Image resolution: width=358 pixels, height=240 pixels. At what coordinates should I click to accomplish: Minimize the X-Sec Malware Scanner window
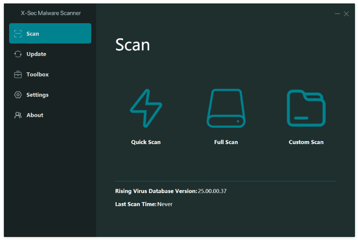(x=337, y=14)
